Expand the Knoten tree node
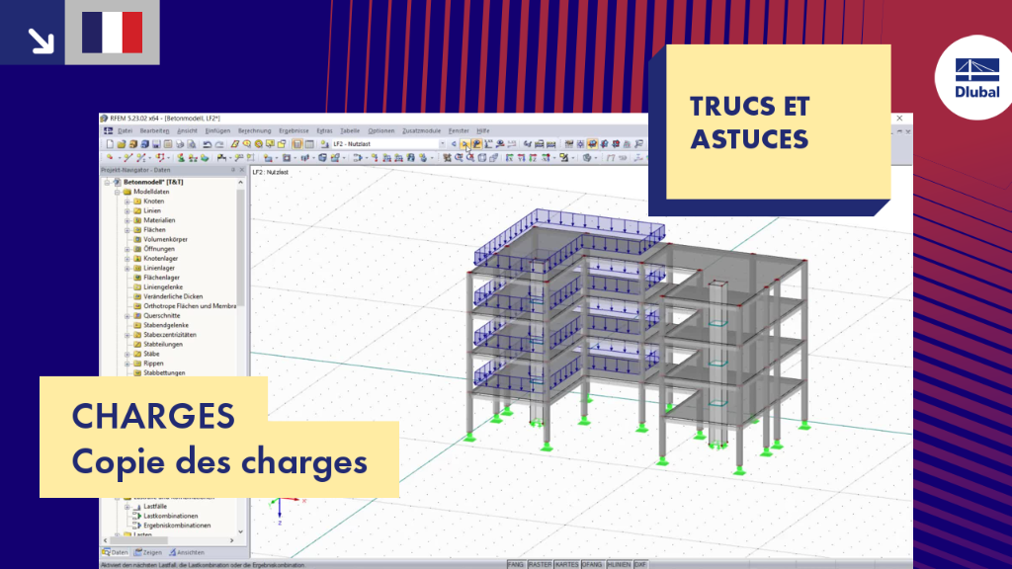1012x569 pixels. [x=127, y=202]
